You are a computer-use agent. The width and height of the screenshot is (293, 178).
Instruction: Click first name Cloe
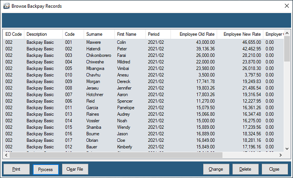121,140
